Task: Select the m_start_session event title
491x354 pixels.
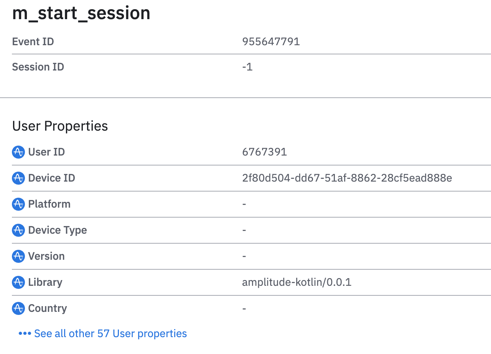Action: pos(81,13)
